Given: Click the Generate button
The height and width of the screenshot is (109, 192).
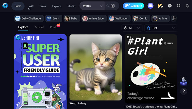Looking at the screenshot, I should click(133, 6).
